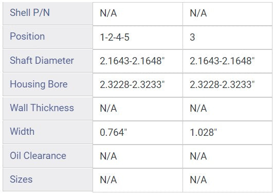Select the Width row label
This screenshot has width=273, height=195.
pyautogui.click(x=22, y=131)
